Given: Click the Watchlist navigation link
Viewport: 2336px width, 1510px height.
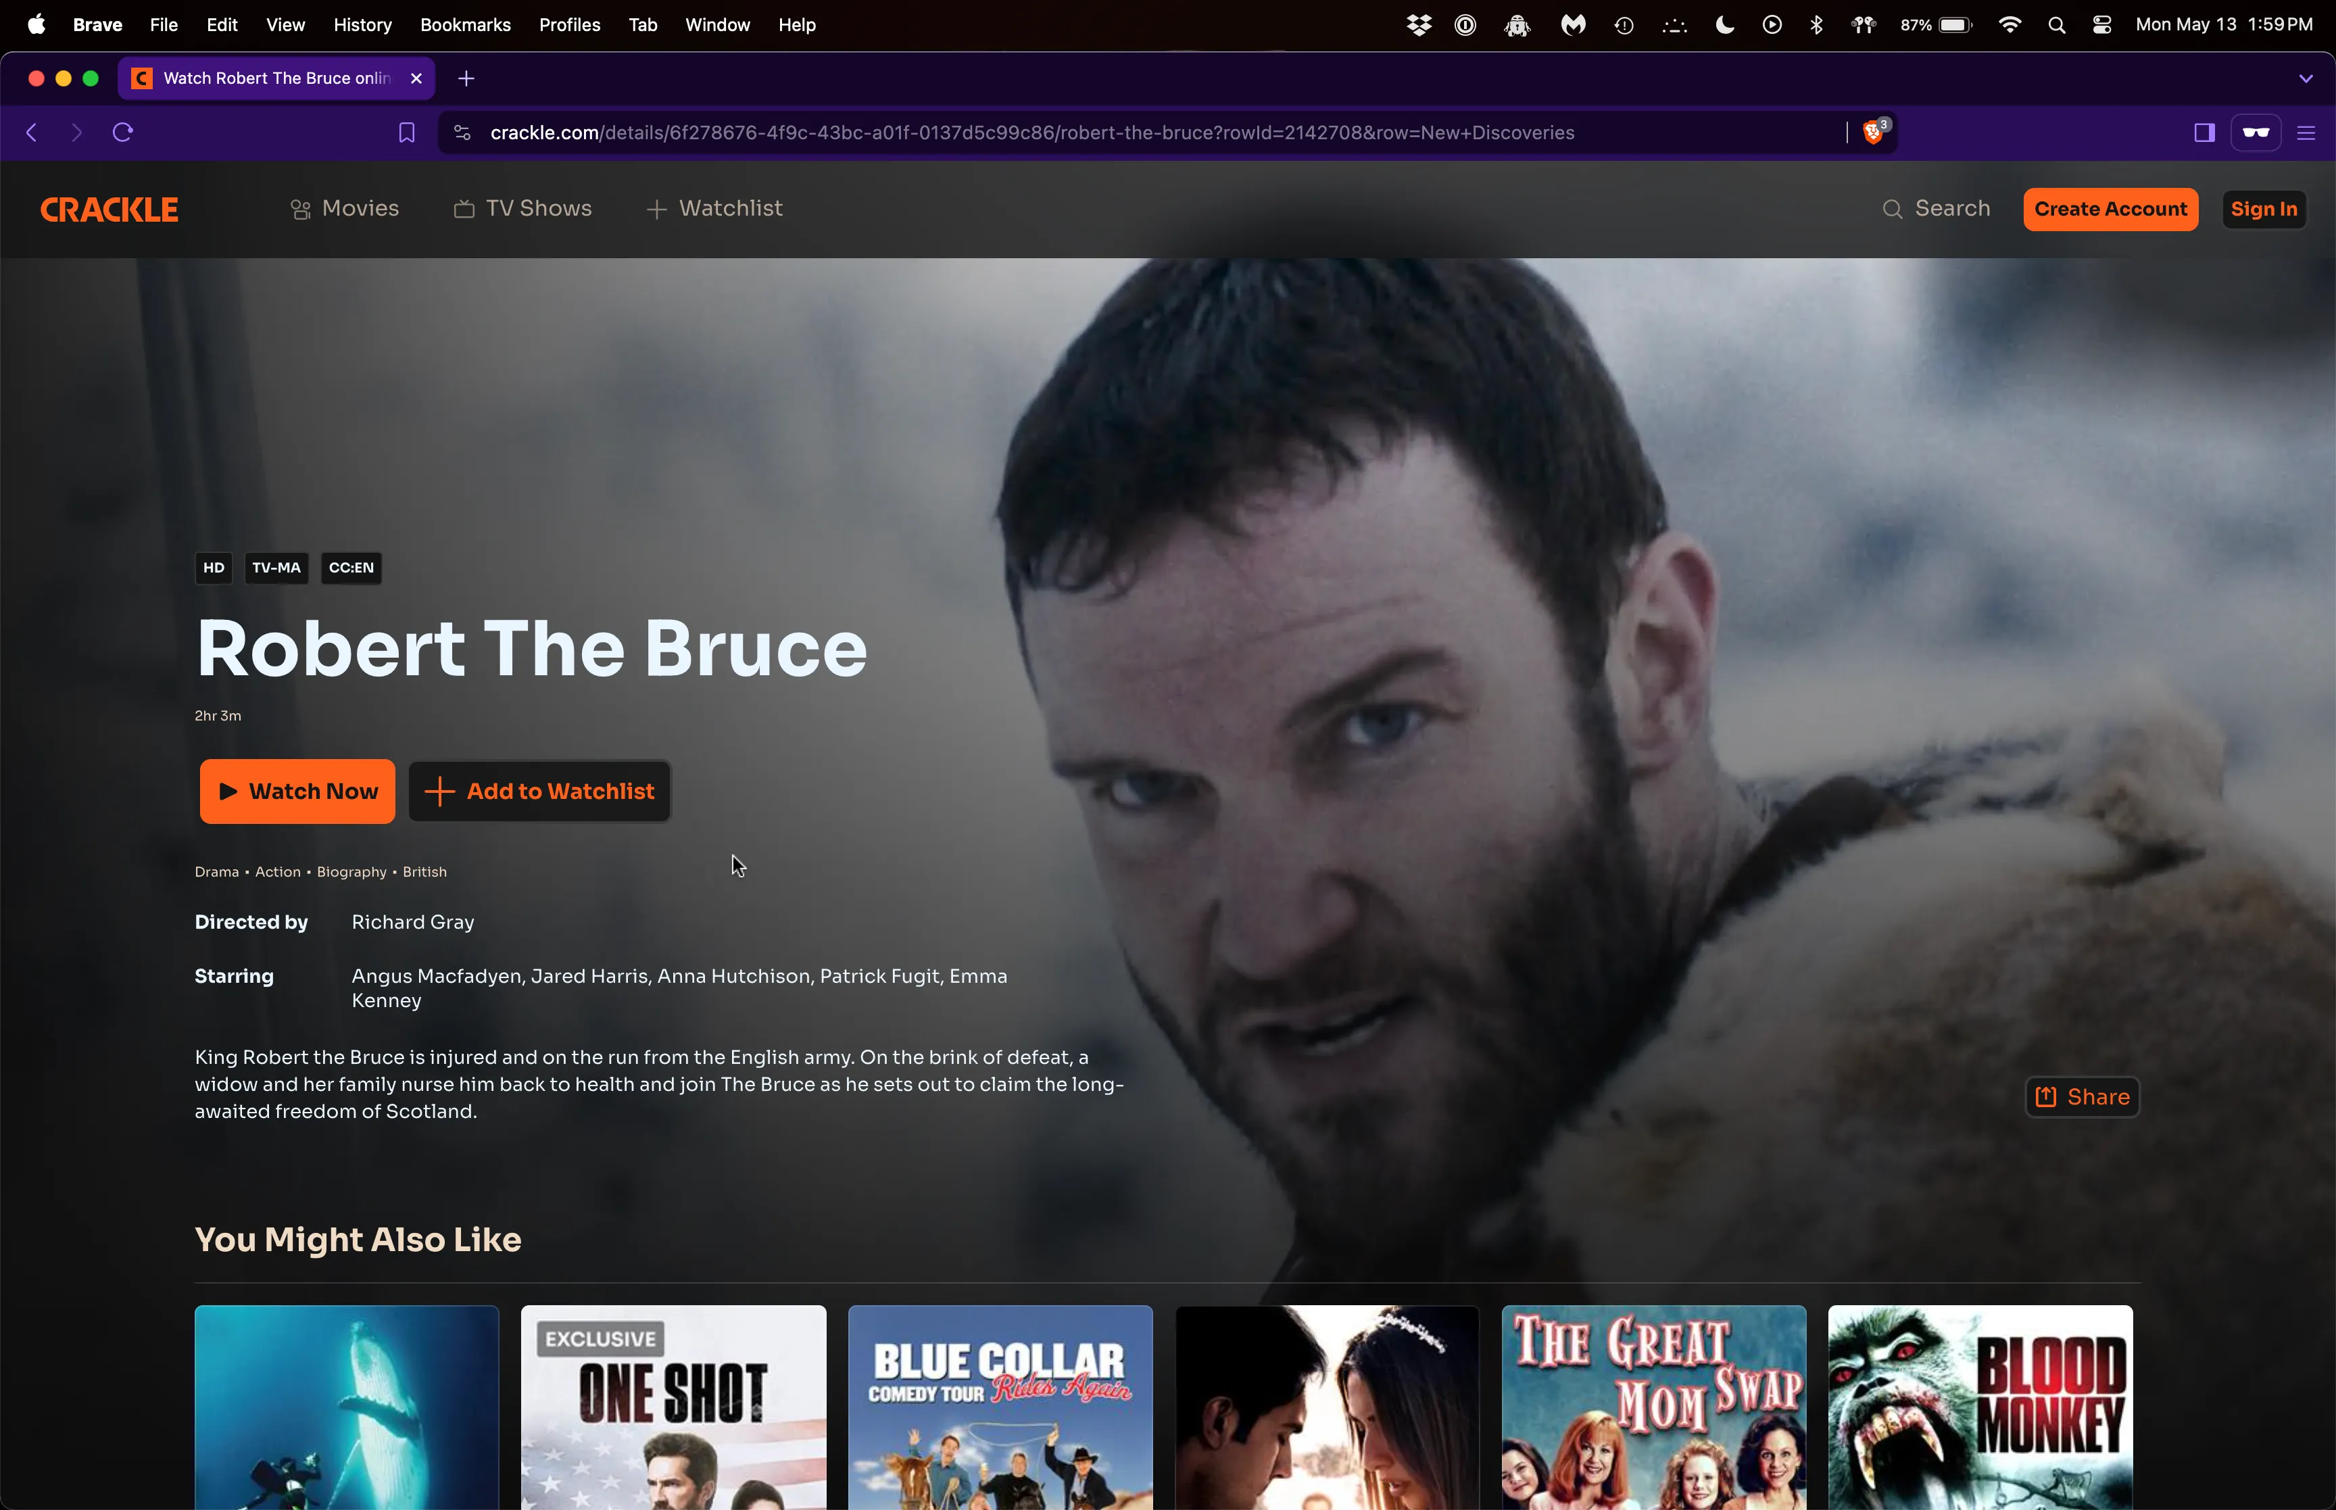Looking at the screenshot, I should [713, 208].
